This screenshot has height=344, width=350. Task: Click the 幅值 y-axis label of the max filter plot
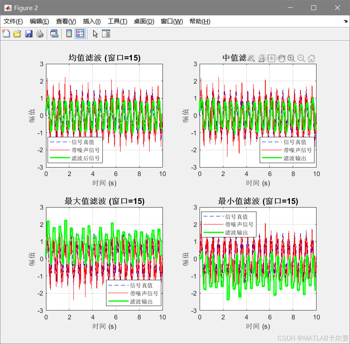(32, 259)
